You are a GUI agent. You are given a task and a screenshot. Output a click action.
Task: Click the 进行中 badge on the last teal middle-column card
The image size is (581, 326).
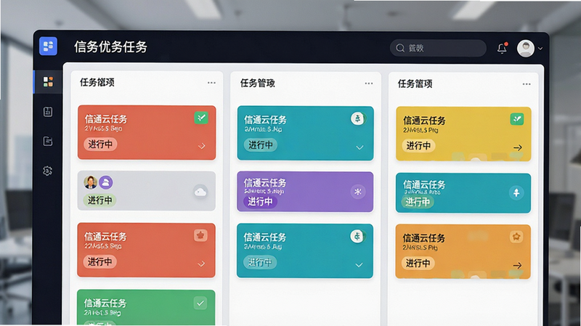click(x=260, y=262)
